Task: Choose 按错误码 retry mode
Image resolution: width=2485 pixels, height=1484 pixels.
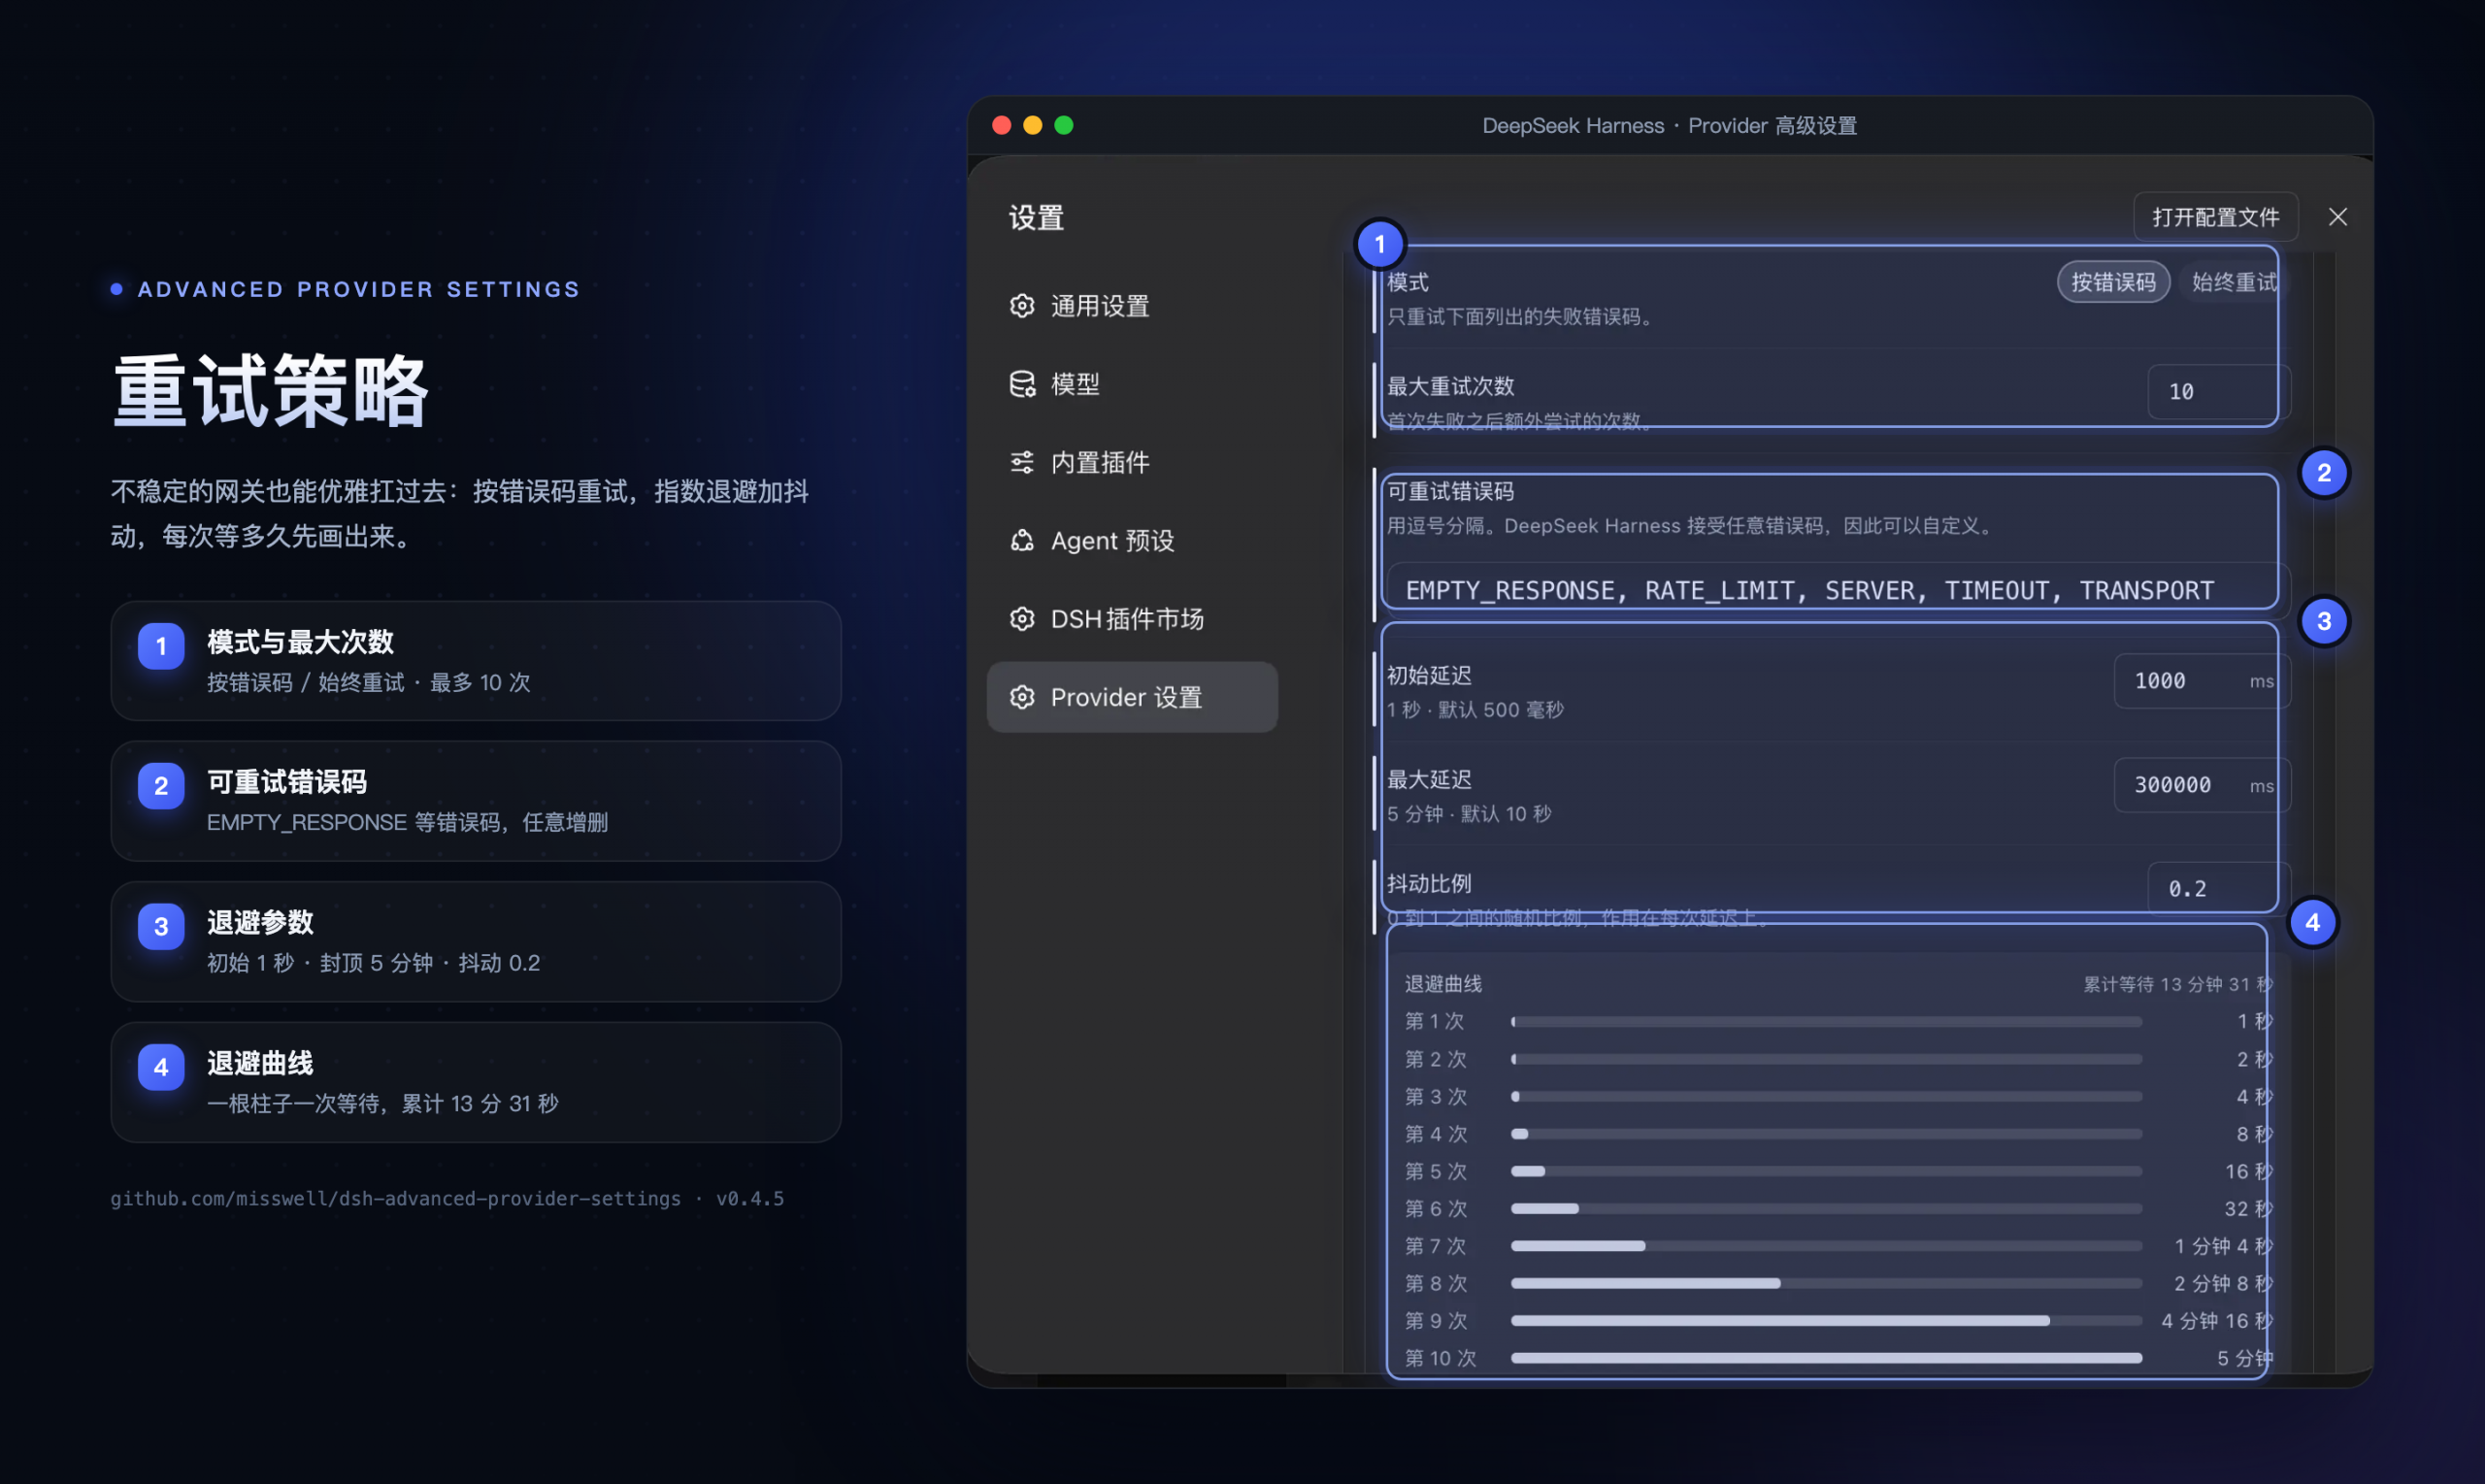Action: pos(2113,282)
